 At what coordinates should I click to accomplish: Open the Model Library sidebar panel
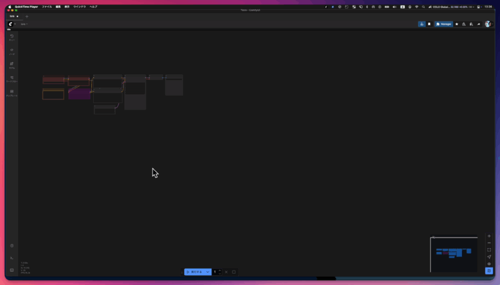[x=12, y=65]
